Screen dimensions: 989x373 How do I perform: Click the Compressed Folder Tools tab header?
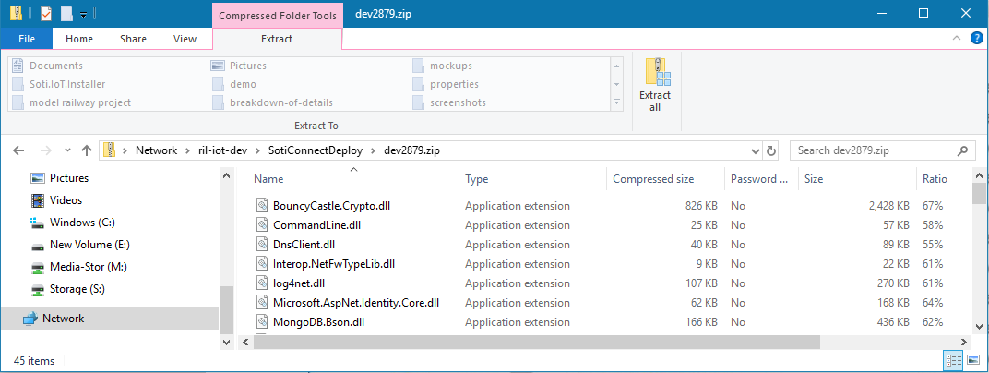278,16
